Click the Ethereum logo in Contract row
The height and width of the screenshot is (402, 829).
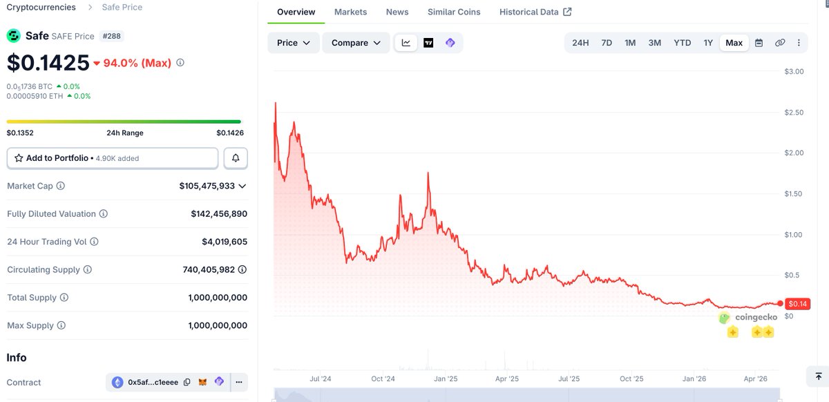[117, 382]
